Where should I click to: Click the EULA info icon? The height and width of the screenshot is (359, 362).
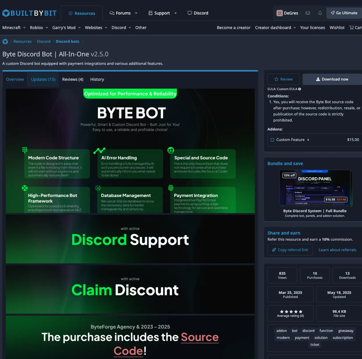[x=299, y=89]
